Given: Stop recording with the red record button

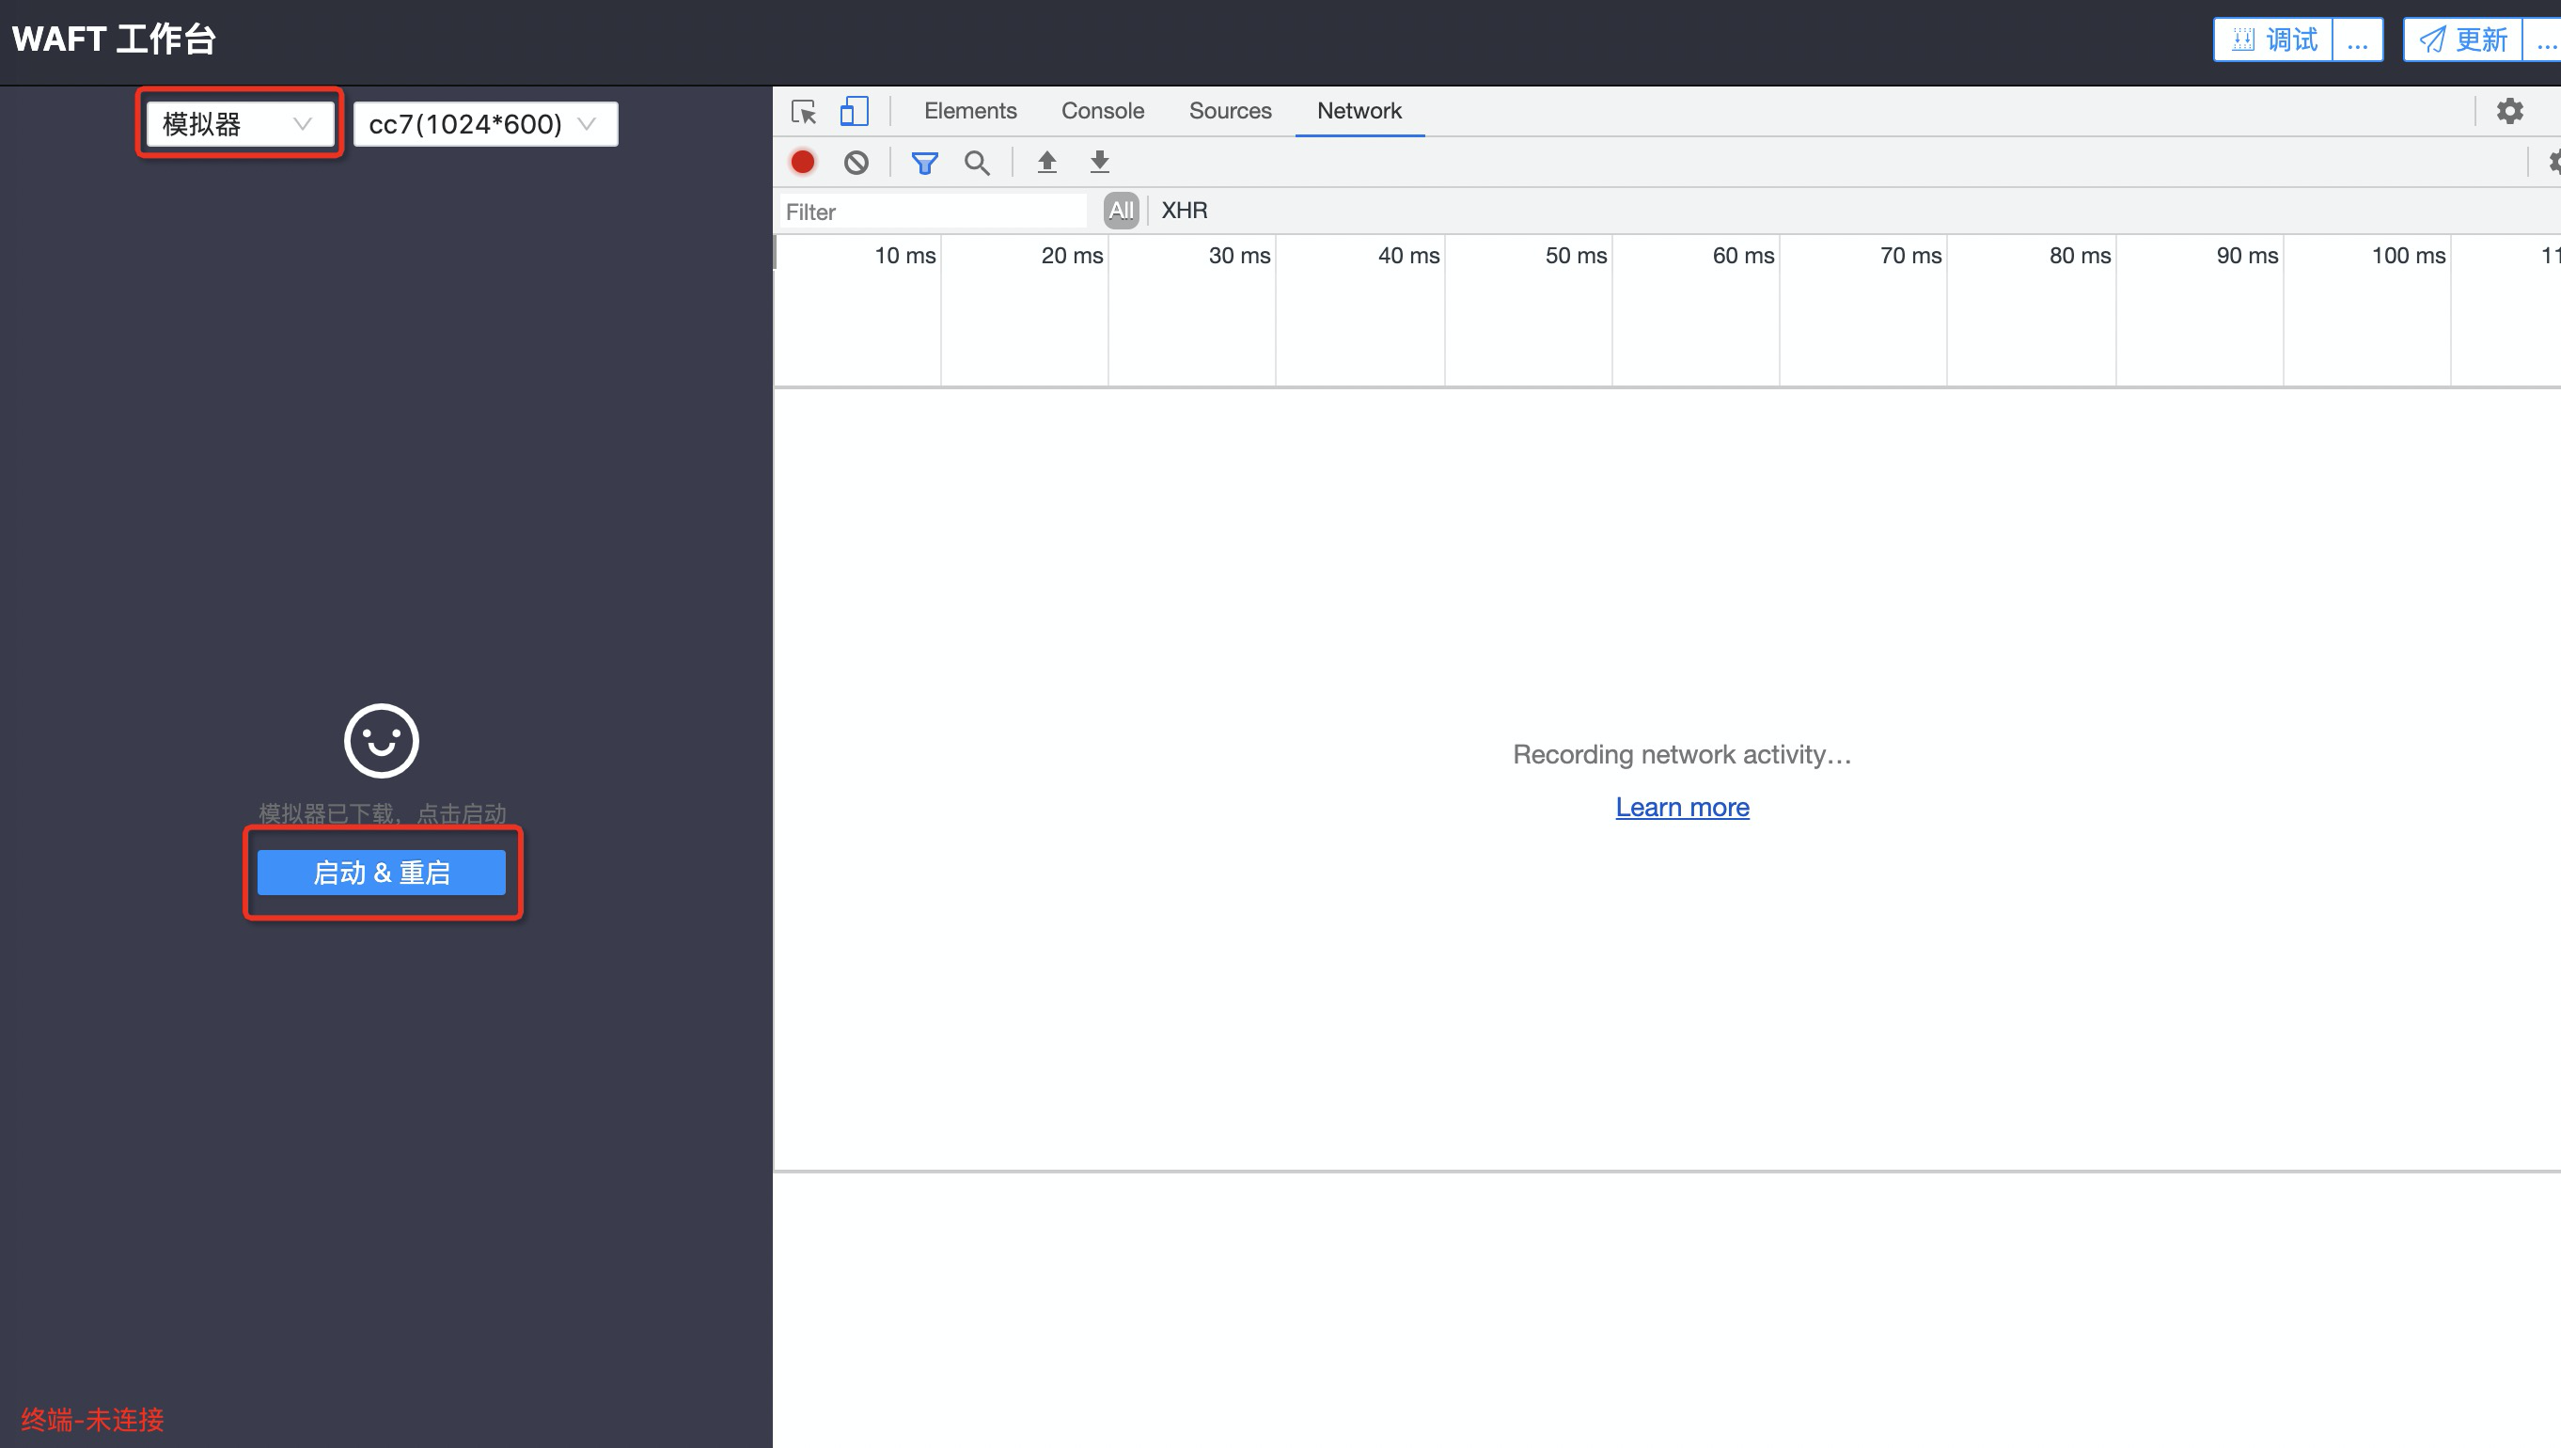Looking at the screenshot, I should pyautogui.click(x=802, y=162).
